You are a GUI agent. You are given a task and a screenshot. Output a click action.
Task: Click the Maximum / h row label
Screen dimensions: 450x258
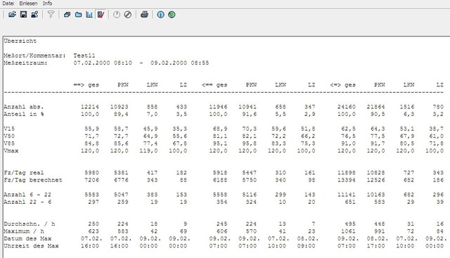[24, 231]
